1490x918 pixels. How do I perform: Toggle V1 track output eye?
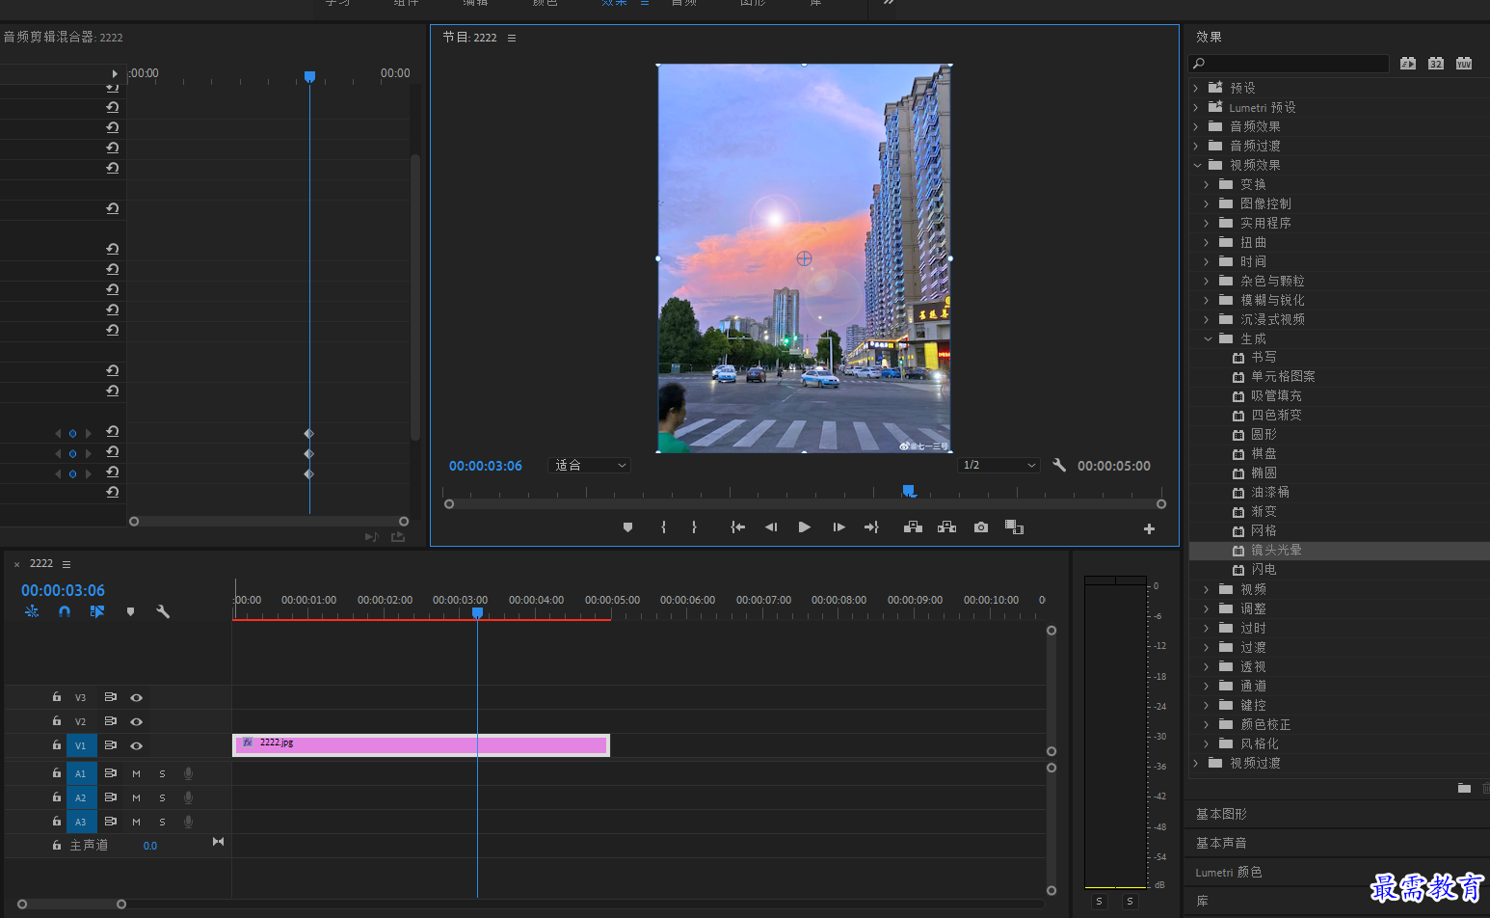pyautogui.click(x=137, y=745)
